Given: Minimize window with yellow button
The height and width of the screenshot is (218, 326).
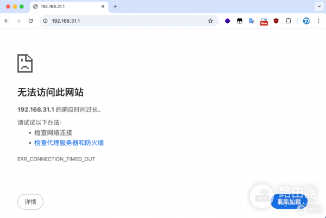Looking at the screenshot, I should [x=15, y=7].
